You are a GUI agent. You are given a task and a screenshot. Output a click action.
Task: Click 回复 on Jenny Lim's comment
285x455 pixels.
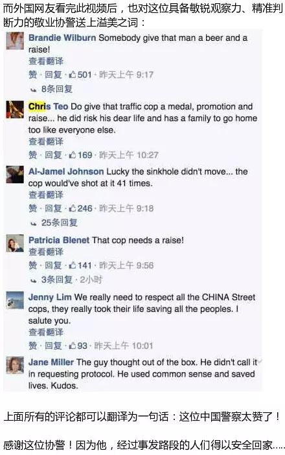(53, 346)
